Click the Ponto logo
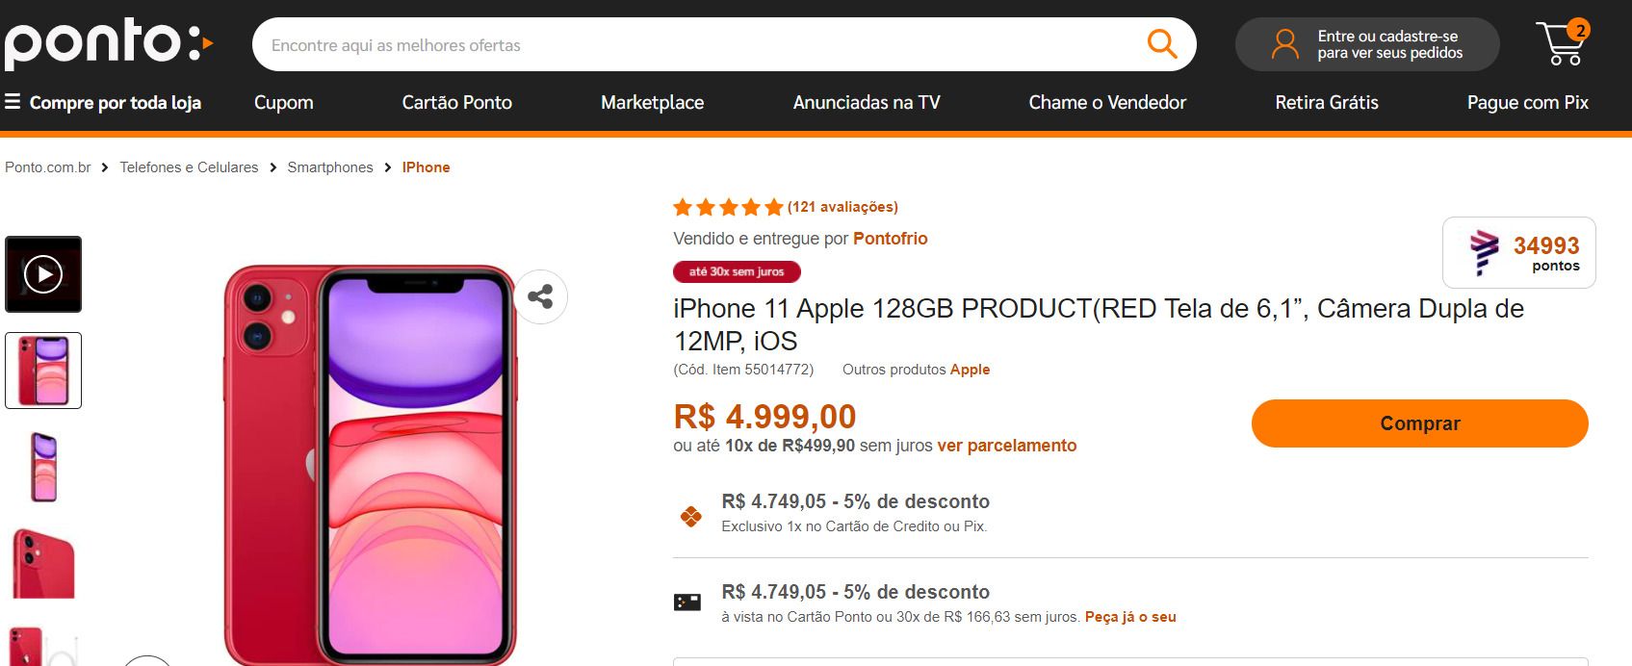This screenshot has width=1632, height=666. pos(109,43)
